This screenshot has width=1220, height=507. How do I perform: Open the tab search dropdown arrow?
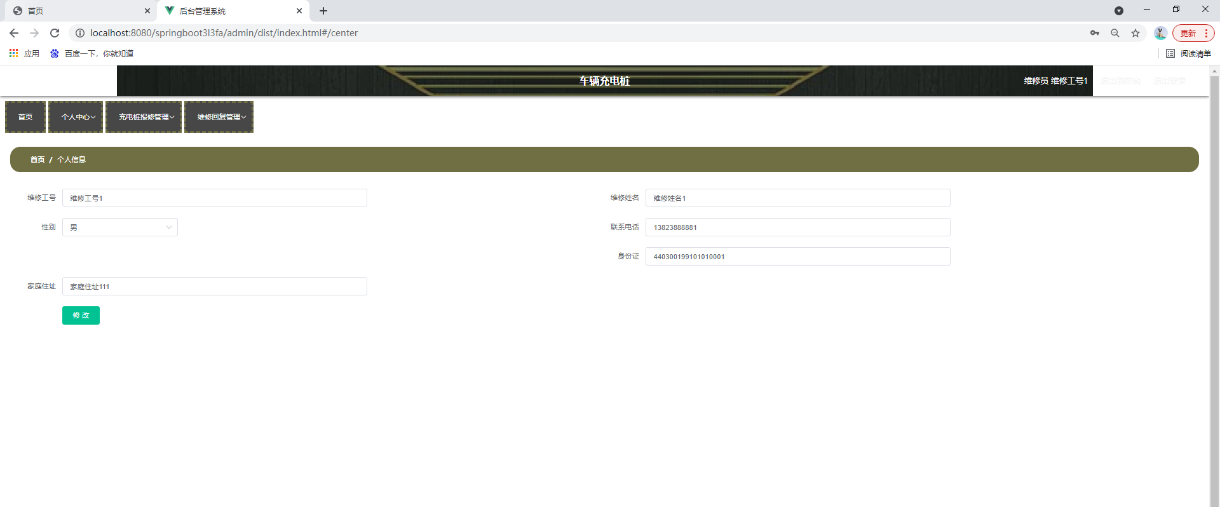point(1119,11)
